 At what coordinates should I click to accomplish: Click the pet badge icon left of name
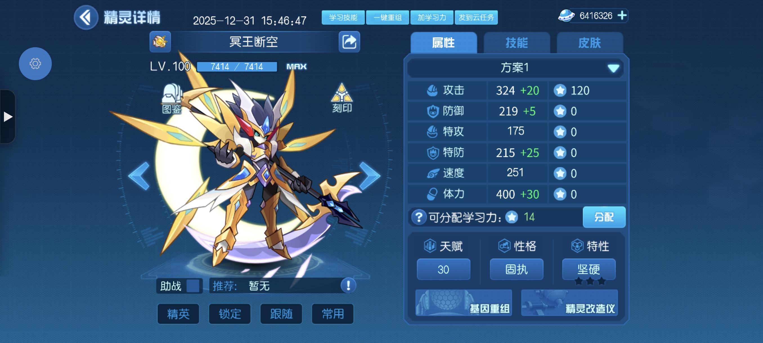pyautogui.click(x=160, y=42)
